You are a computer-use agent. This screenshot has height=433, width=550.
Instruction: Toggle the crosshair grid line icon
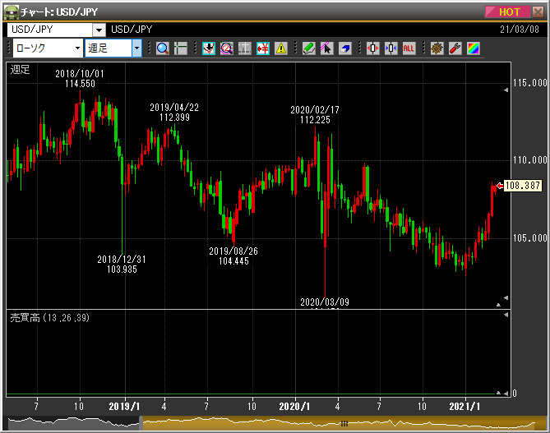[181, 48]
